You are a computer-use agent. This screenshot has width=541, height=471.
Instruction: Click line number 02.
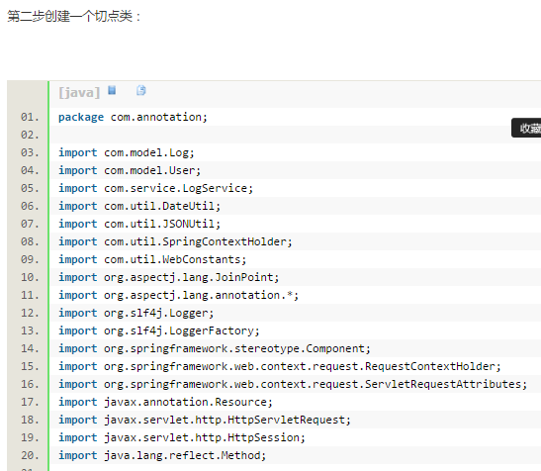[x=30, y=135]
